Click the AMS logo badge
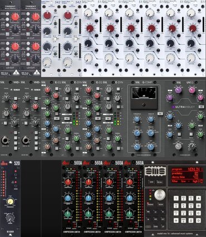 [155, 170]
